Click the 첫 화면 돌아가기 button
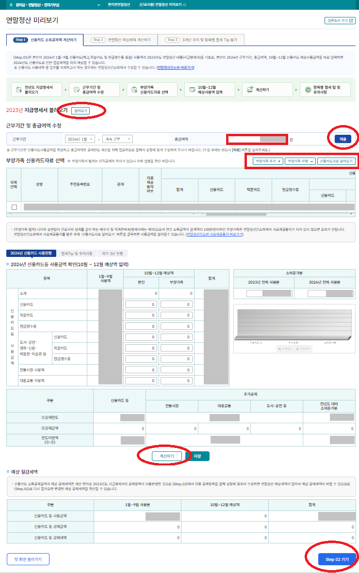Screen dimensions: 359x573 tap(28, 559)
